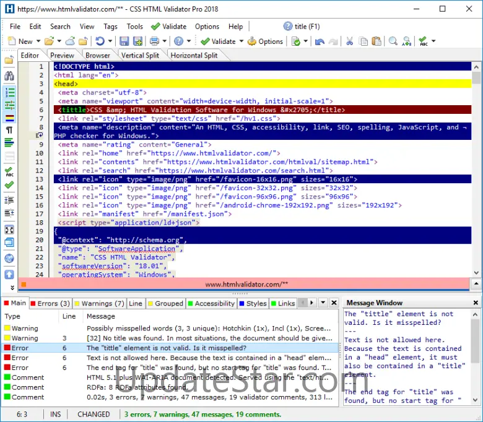483x422 pixels.
Task: Click the magnifier Find icon in toolbar
Action: [393, 41]
